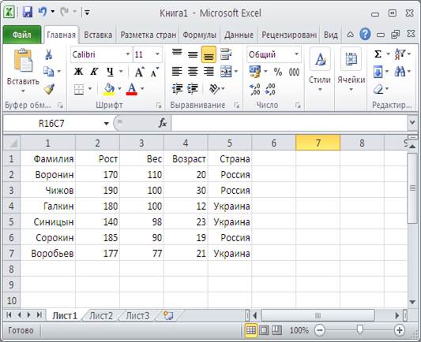Click the wrap text icon
421x342 pixels.
pyautogui.click(x=226, y=54)
